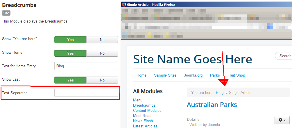Focus the Text Separator input field

(x=86, y=93)
